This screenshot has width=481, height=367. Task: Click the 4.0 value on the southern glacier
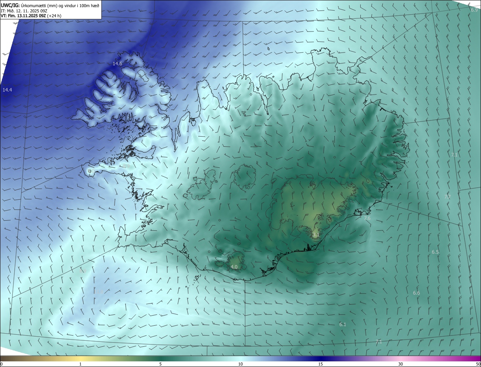(x=234, y=267)
